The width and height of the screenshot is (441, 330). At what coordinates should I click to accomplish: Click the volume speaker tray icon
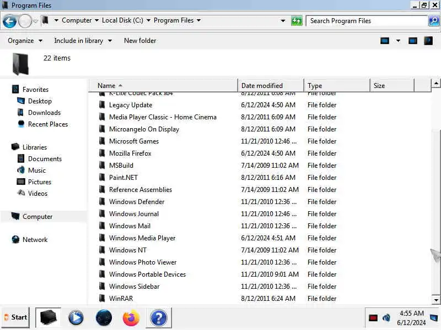coord(386,318)
